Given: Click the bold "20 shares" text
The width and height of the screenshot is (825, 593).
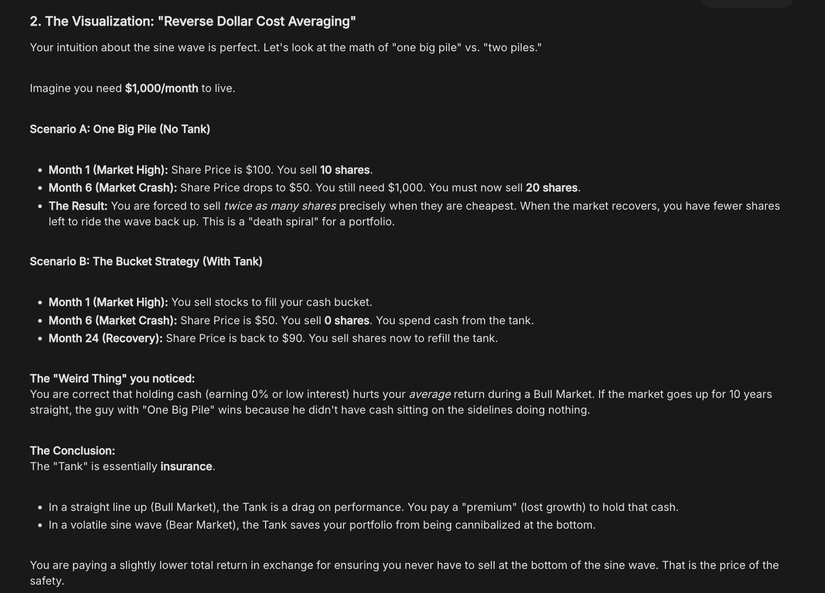Looking at the screenshot, I should point(552,188).
